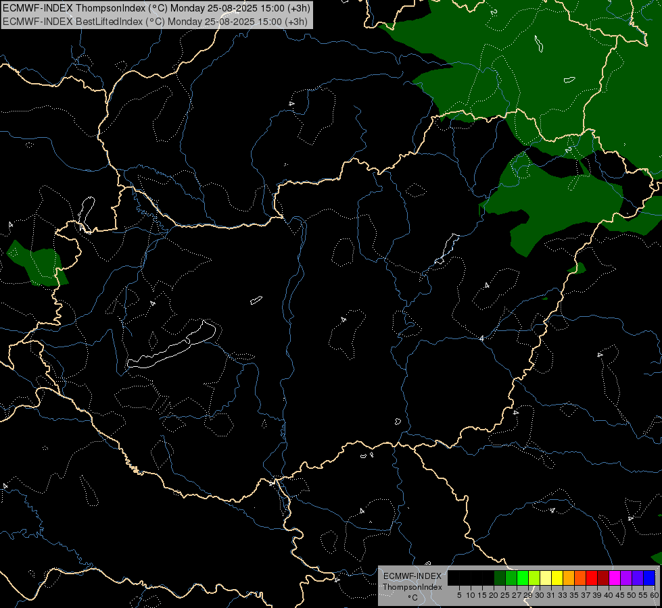Viewport: 662px width, 608px height.
Task: Click the legend tick label 25
Action: [x=505, y=595]
